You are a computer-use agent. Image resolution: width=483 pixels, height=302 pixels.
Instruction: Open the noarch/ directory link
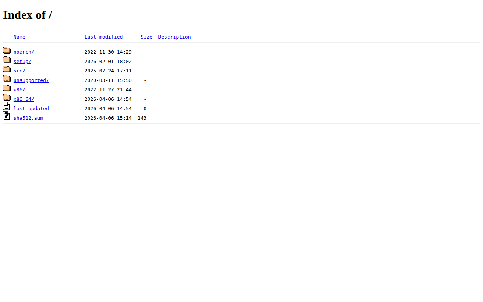[24, 52]
